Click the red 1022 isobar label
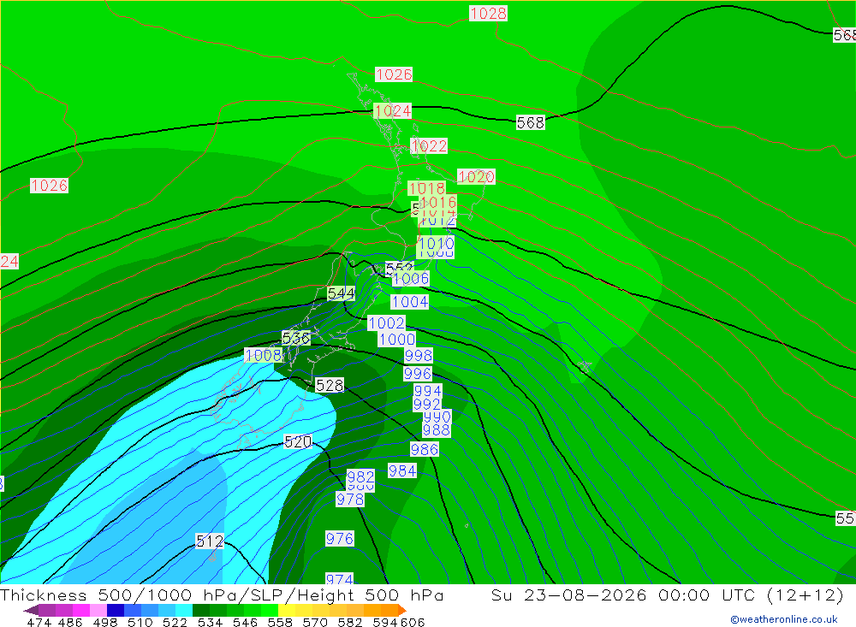856x627 pixels. tap(429, 145)
